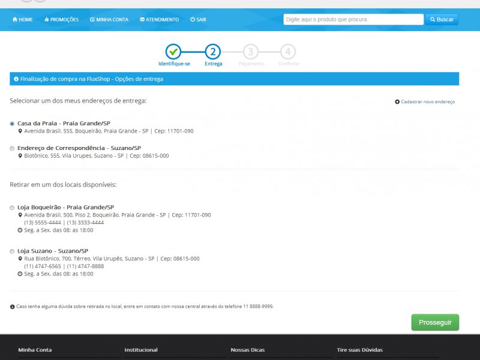
Task: Click the flame icon beside Promoções
Action: (47, 19)
